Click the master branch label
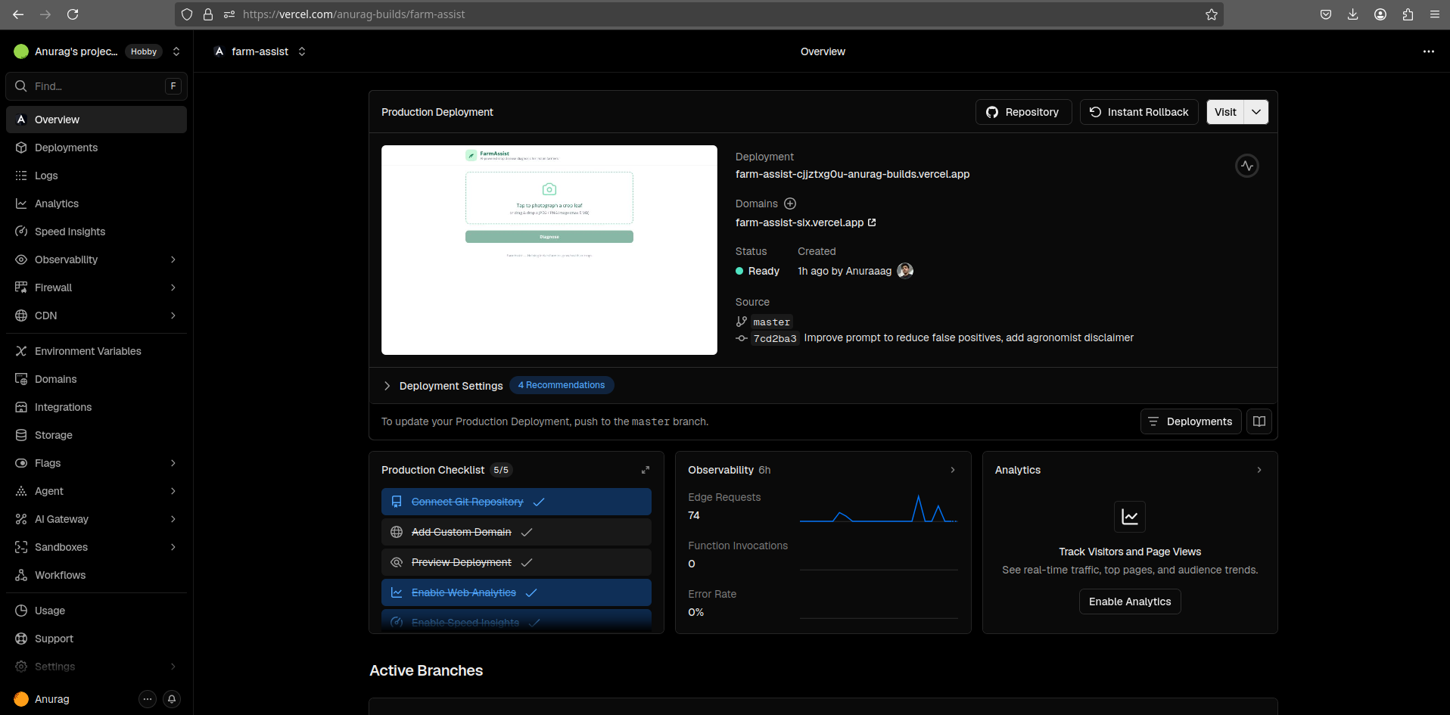Screen dimensions: 1450x715 (x=771, y=322)
